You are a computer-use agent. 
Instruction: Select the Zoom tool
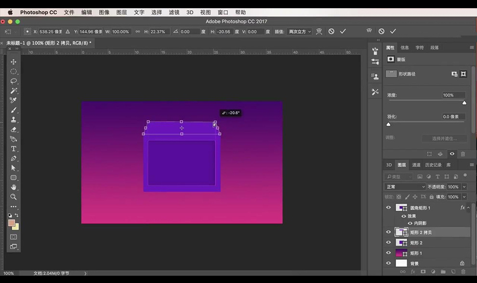(x=13, y=197)
